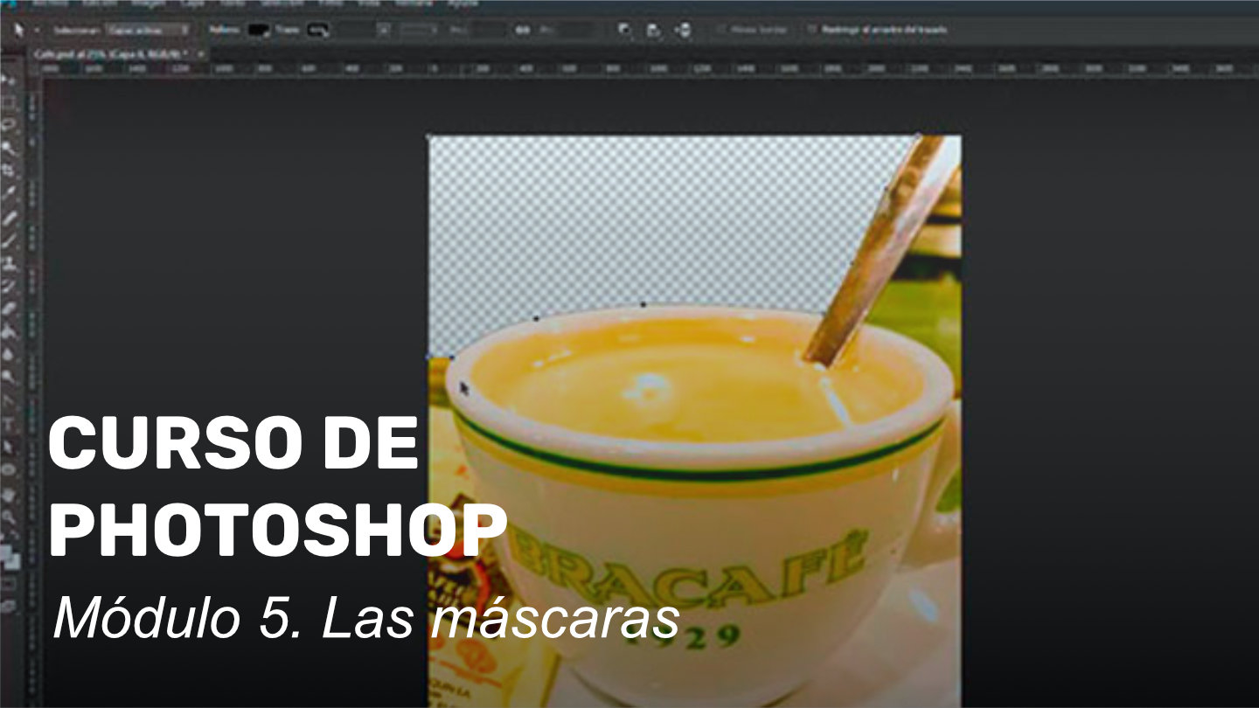Image resolution: width=1259 pixels, height=708 pixels.
Task: Open the Trazo stroke color swatch
Action: [318, 30]
